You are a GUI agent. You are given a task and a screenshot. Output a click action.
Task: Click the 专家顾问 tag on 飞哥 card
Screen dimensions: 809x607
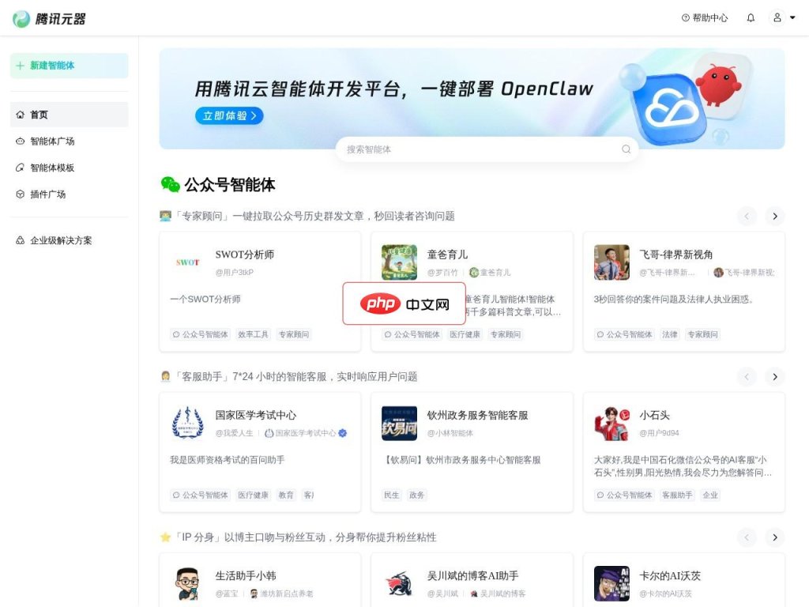(702, 334)
